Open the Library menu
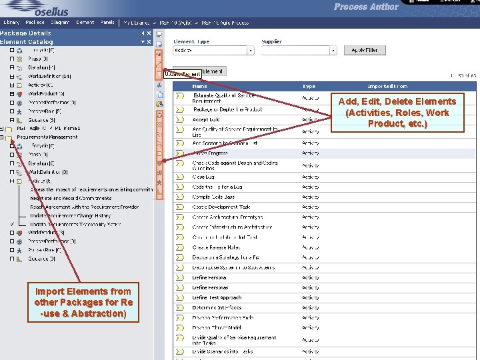Image resolution: width=480 pixels, height=360 pixels. [11, 23]
